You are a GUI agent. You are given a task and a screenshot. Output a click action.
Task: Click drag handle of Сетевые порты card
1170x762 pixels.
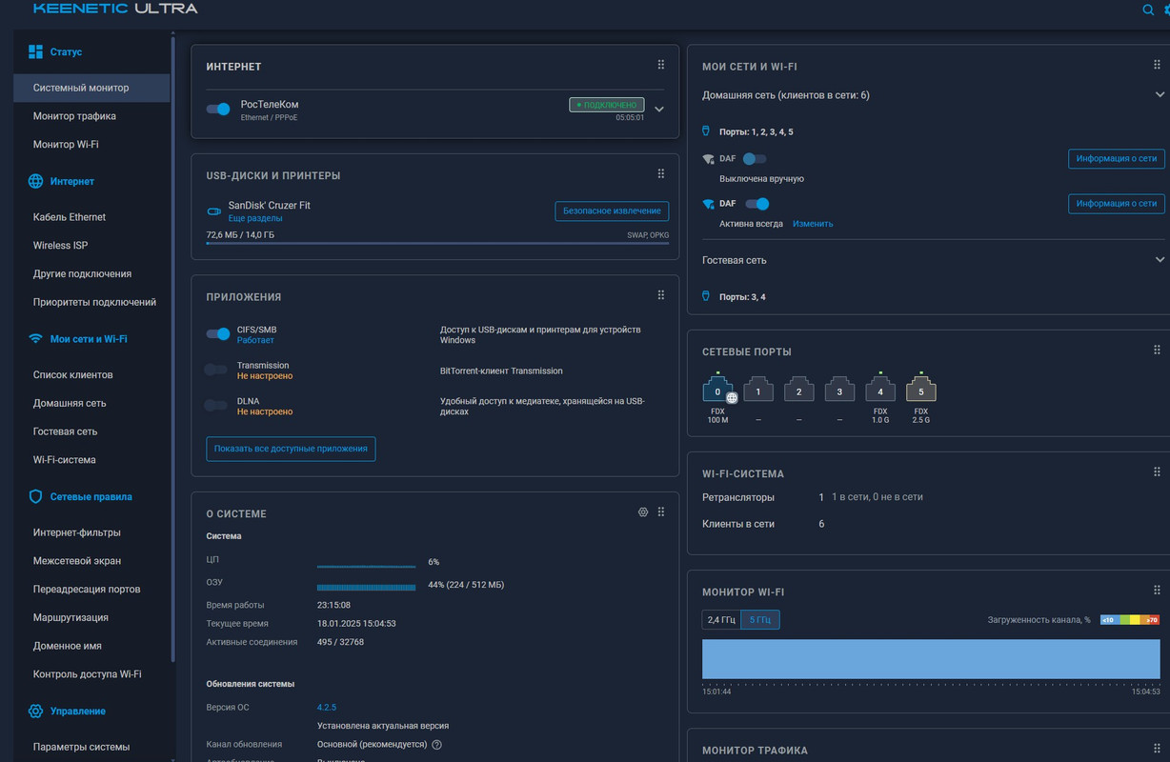(1158, 351)
